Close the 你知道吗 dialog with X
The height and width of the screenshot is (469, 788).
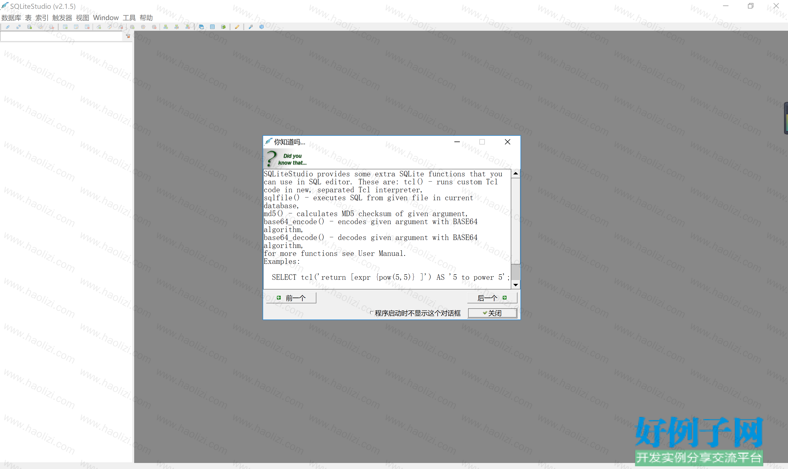tap(508, 142)
